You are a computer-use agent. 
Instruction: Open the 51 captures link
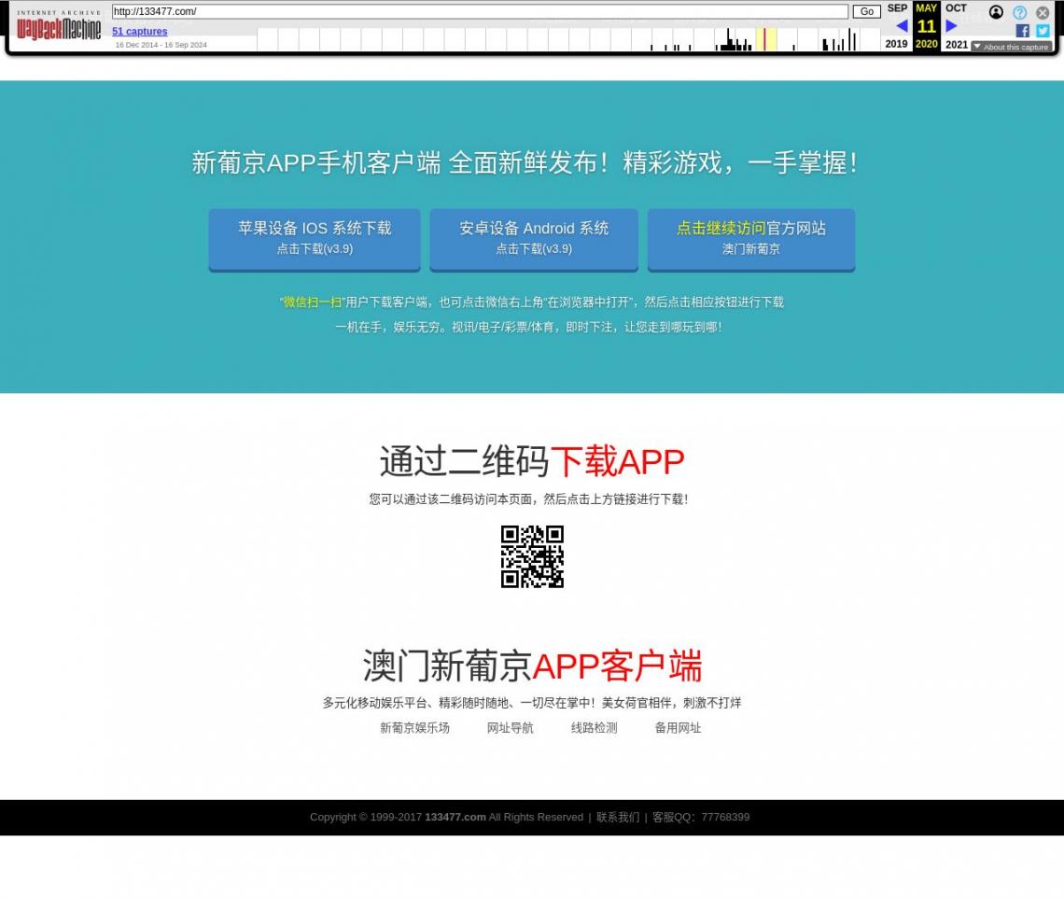point(140,31)
